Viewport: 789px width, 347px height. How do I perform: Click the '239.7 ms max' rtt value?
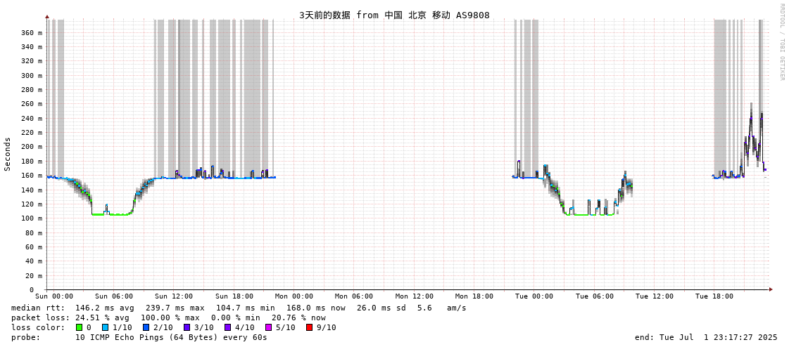point(175,308)
